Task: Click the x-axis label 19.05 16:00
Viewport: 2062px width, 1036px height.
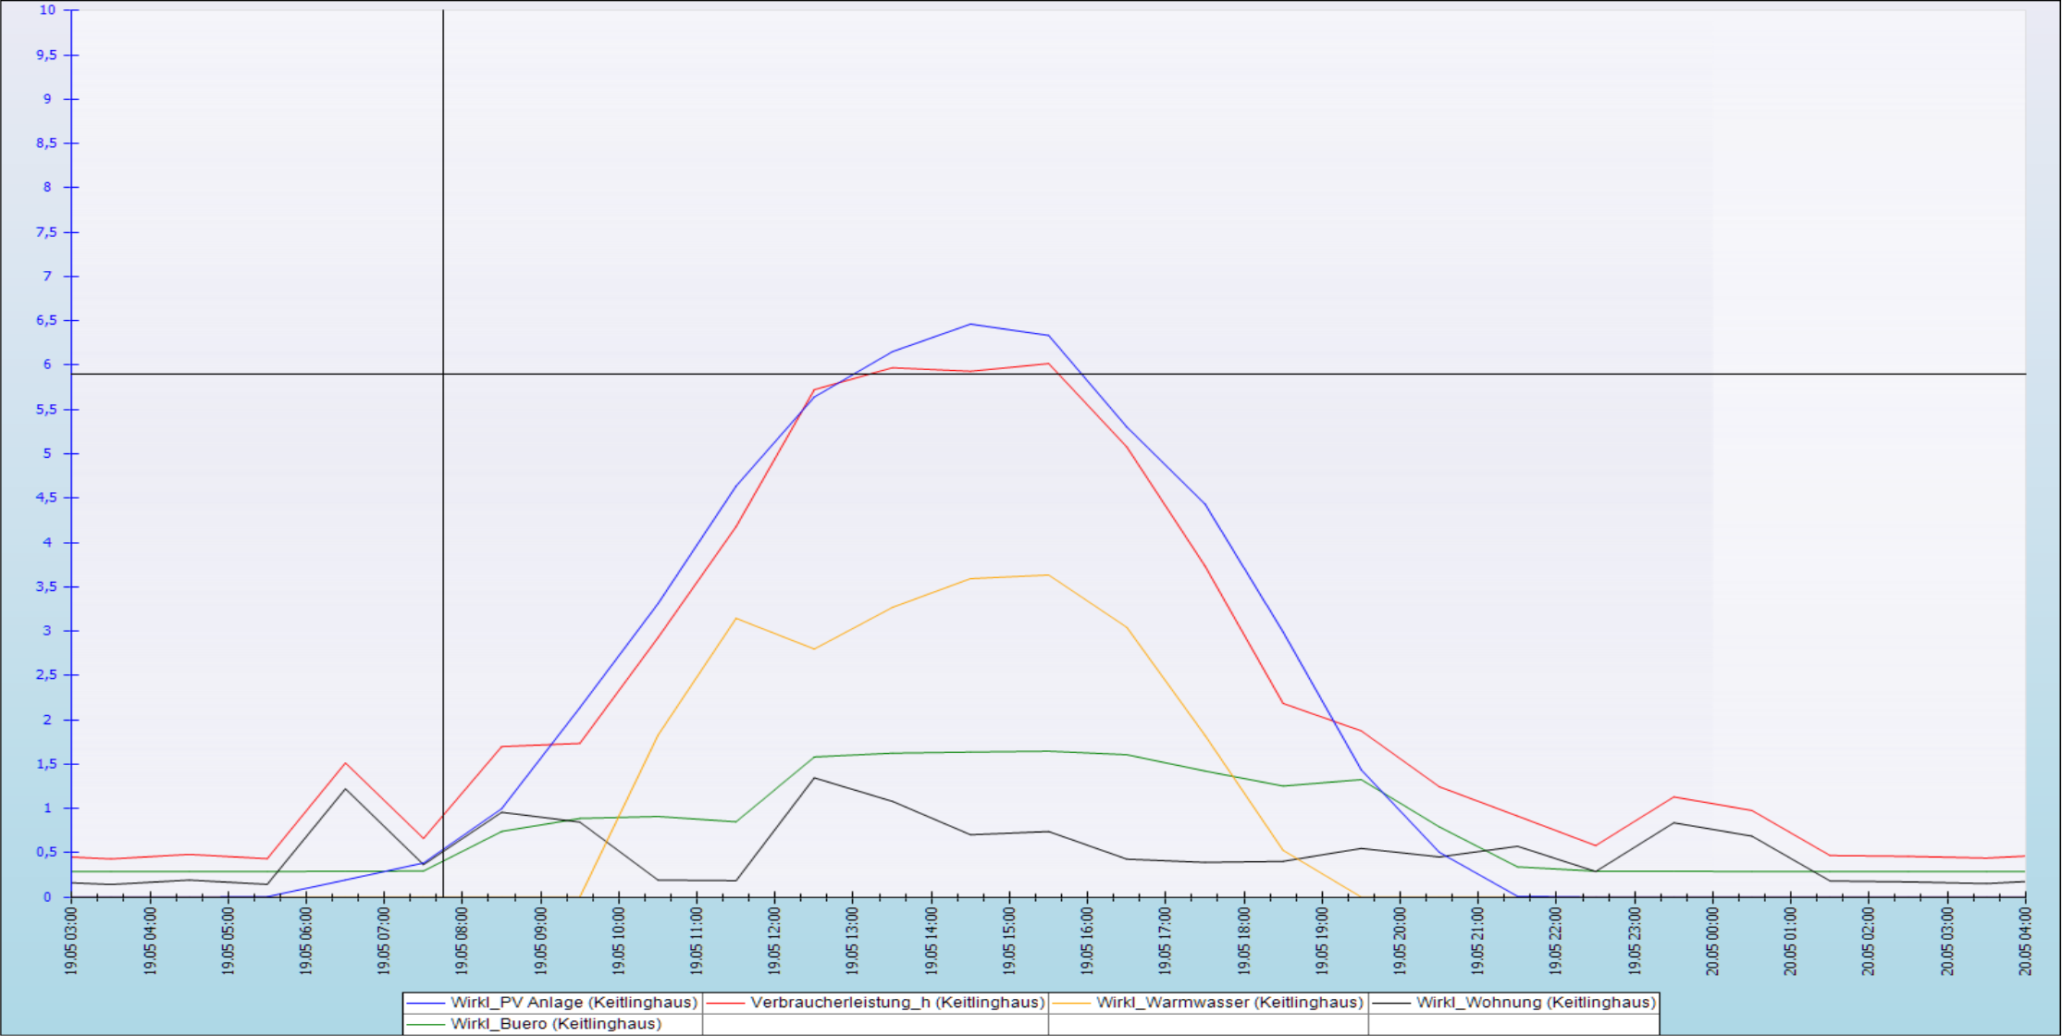Action: 1088,941
